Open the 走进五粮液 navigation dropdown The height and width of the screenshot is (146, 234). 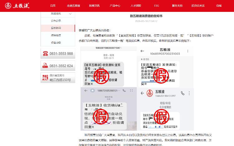[x=73, y=6]
